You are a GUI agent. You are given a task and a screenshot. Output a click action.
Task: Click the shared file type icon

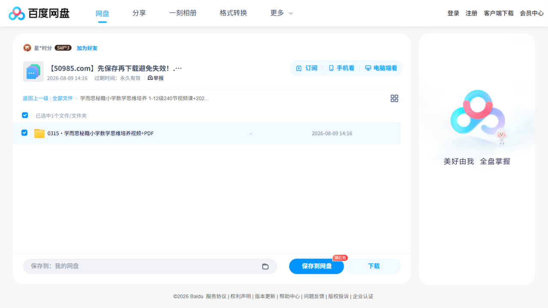33,71
